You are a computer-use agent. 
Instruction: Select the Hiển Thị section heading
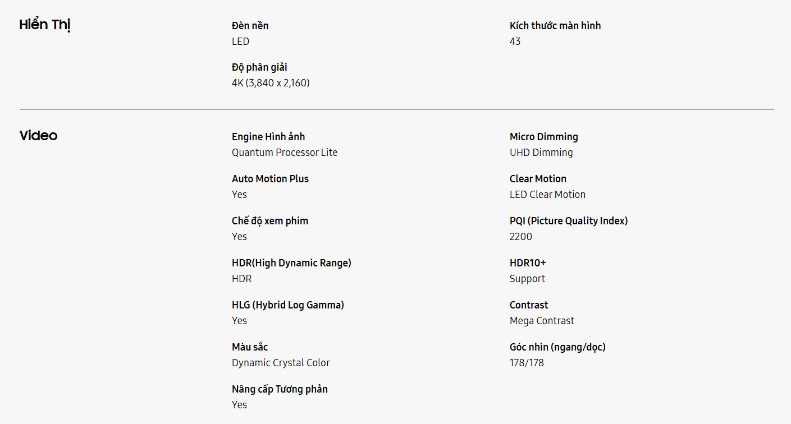[x=45, y=25]
